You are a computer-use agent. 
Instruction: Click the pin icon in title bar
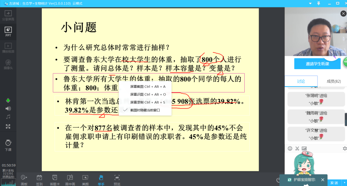click(319, 3)
